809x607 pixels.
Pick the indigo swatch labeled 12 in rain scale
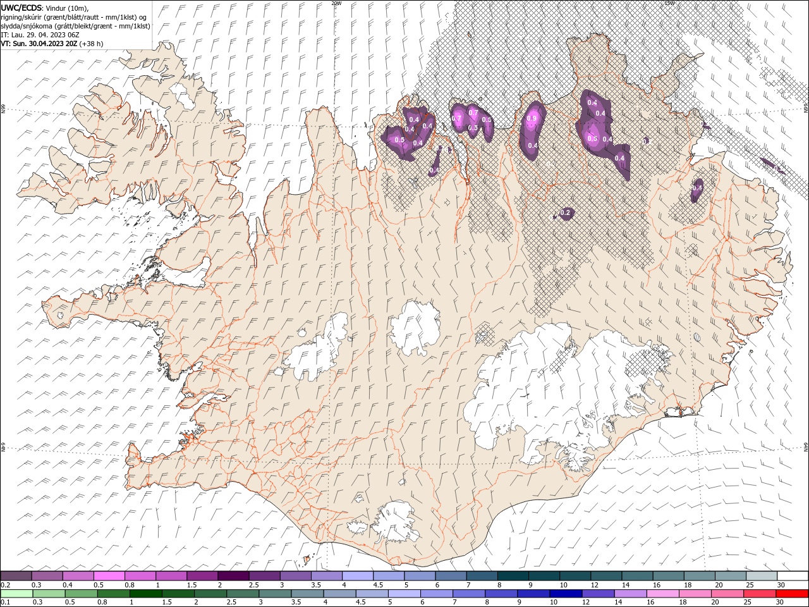[x=597, y=594]
